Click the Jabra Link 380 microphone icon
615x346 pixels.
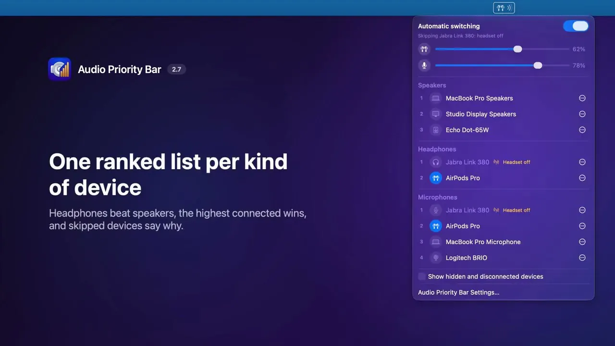(436, 210)
